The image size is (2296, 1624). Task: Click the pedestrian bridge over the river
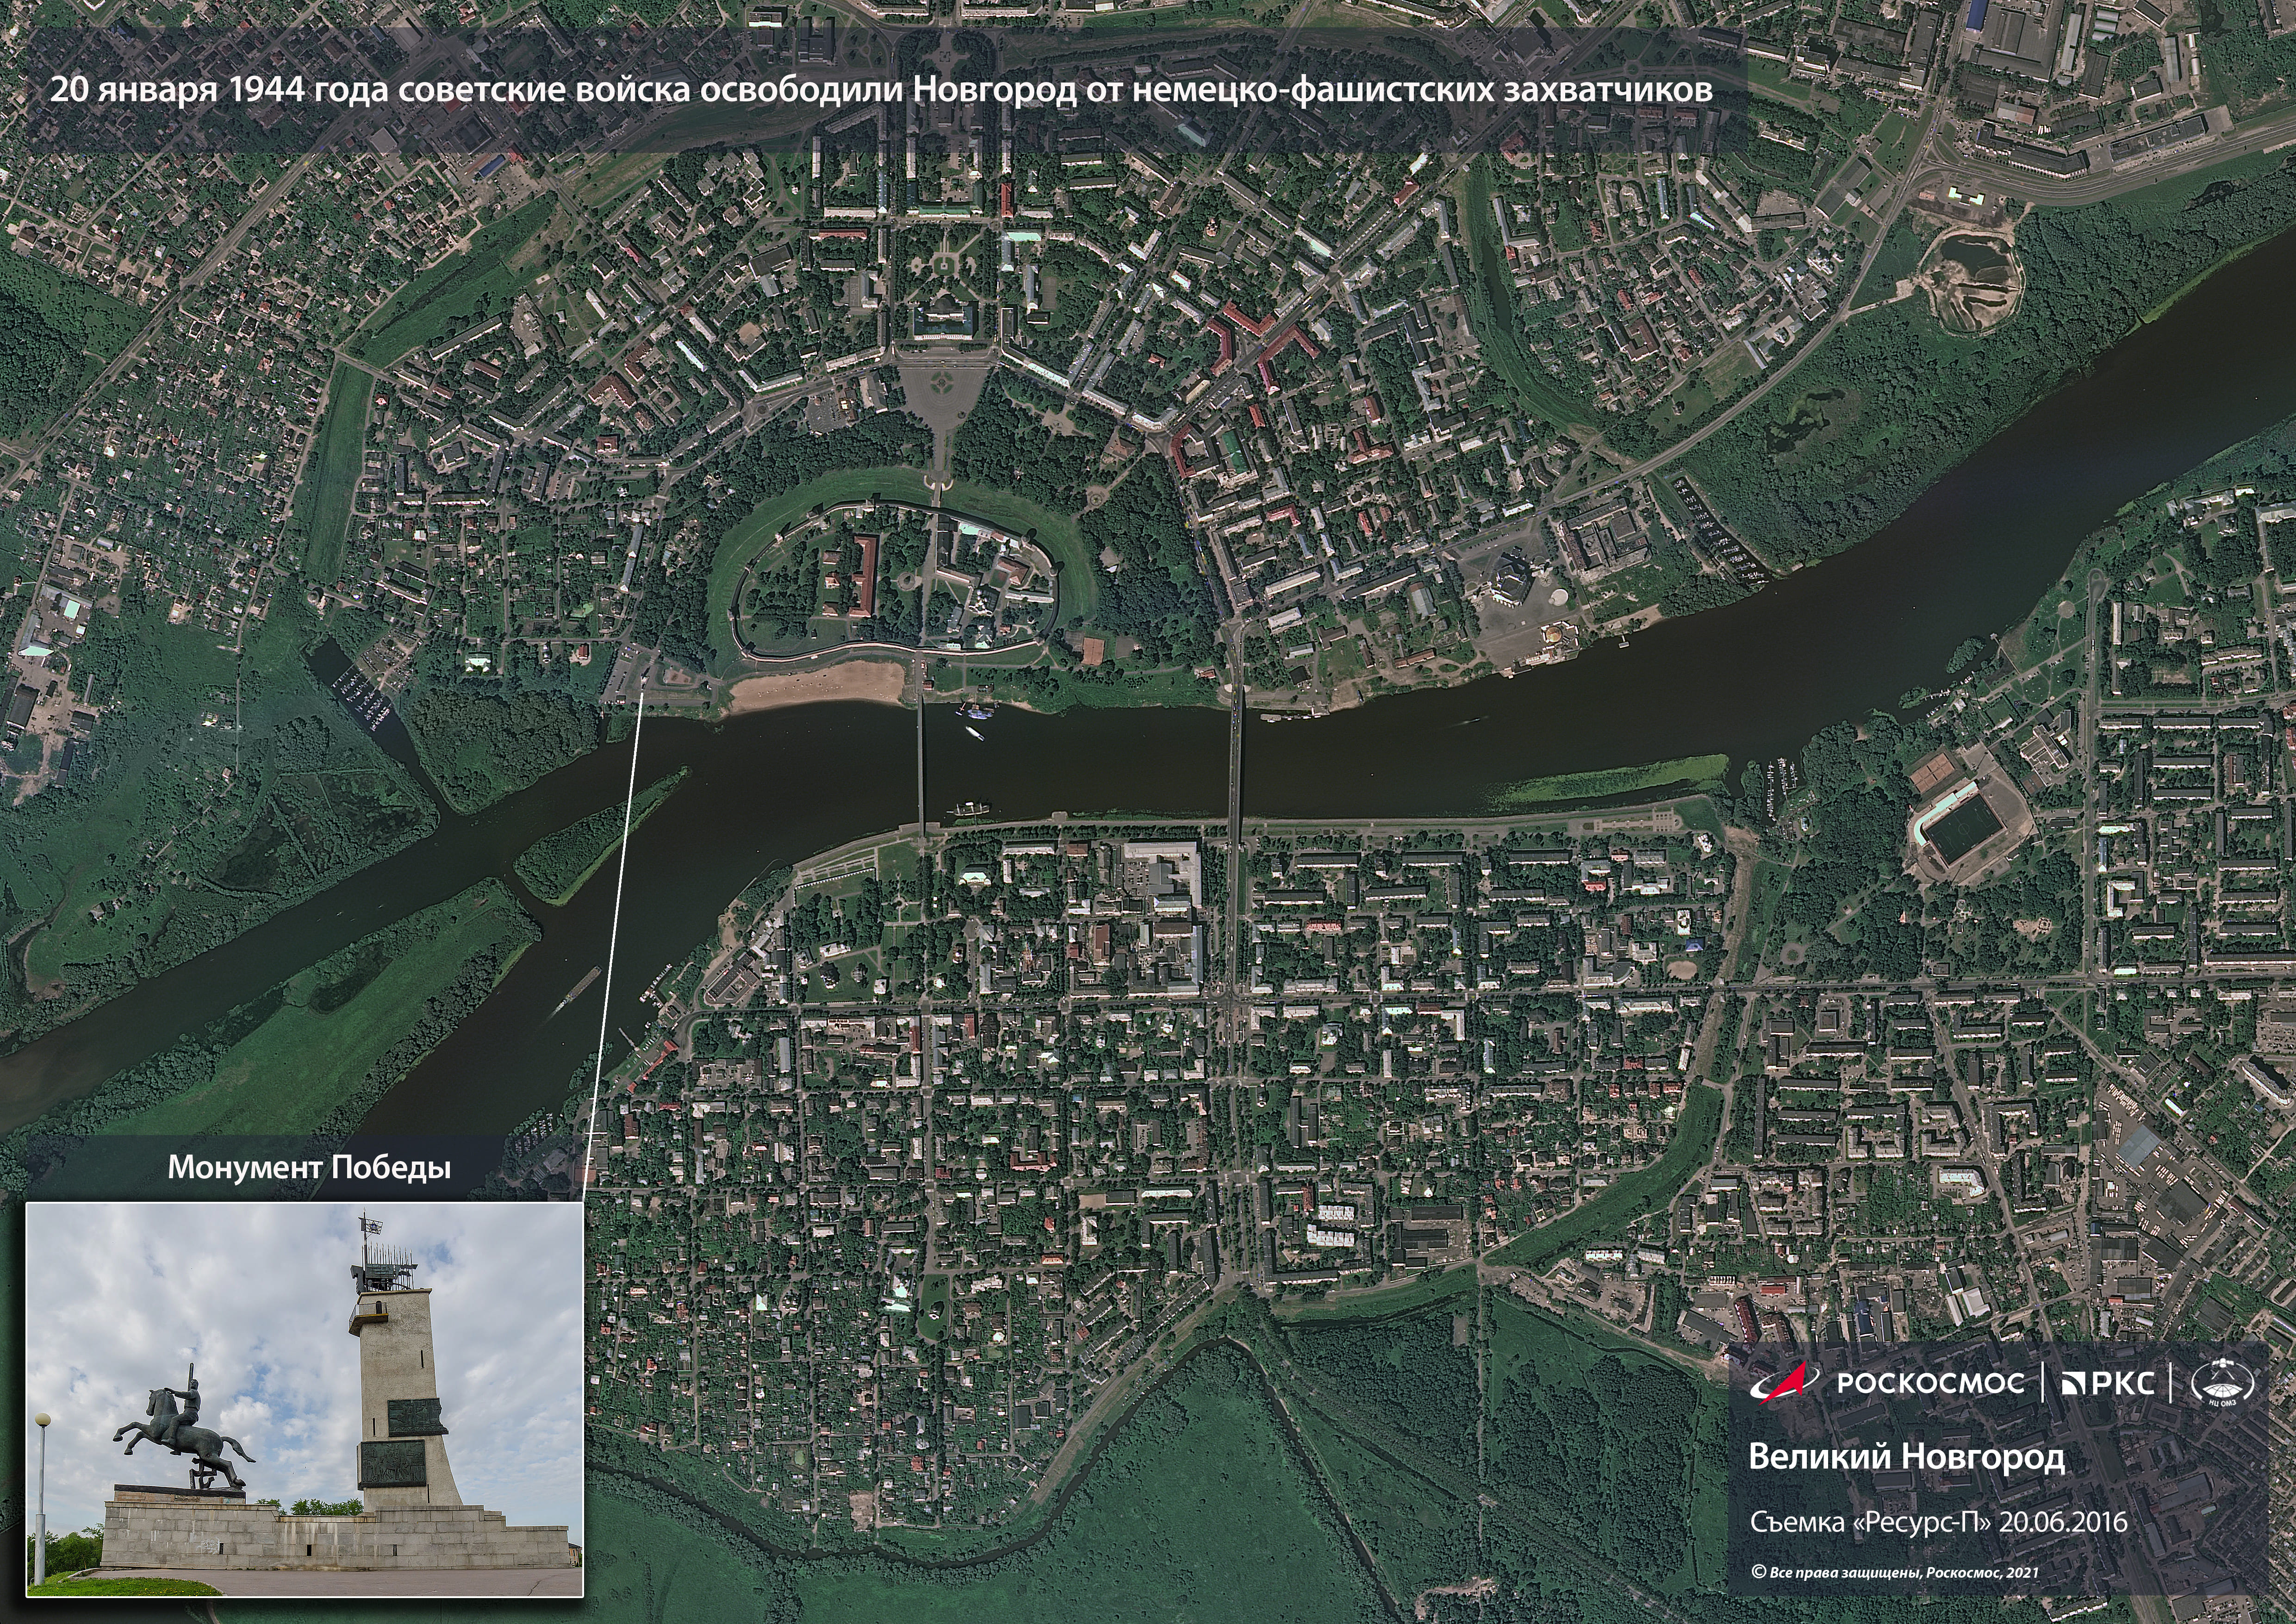[x=921, y=760]
